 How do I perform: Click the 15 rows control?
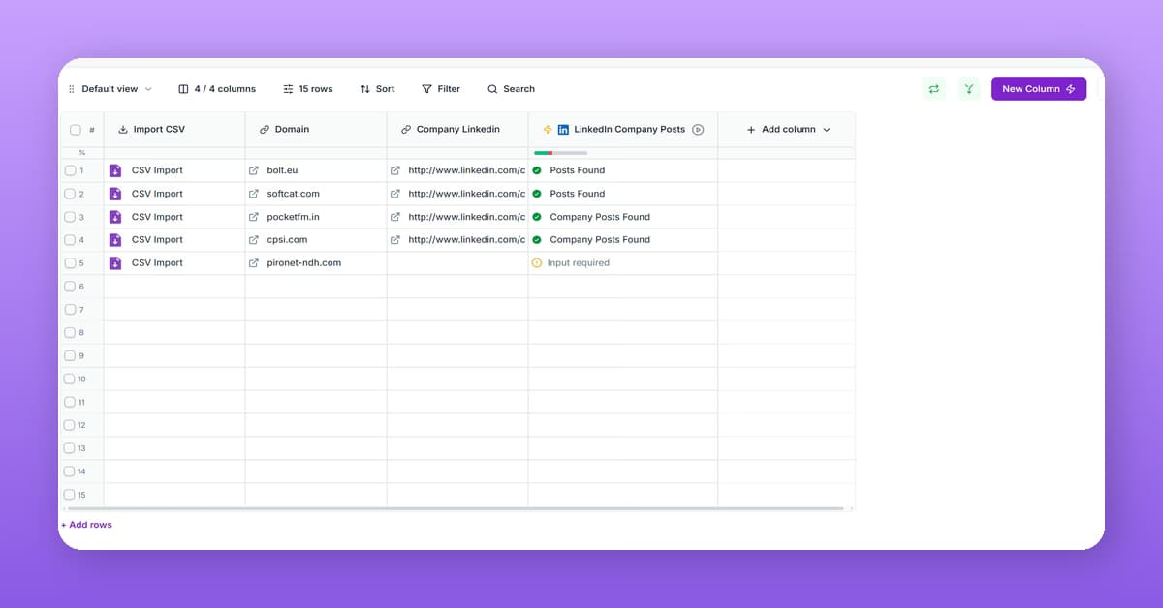pyautogui.click(x=307, y=88)
